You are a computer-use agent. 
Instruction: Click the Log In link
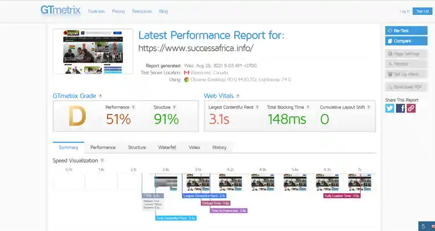[x=405, y=11]
